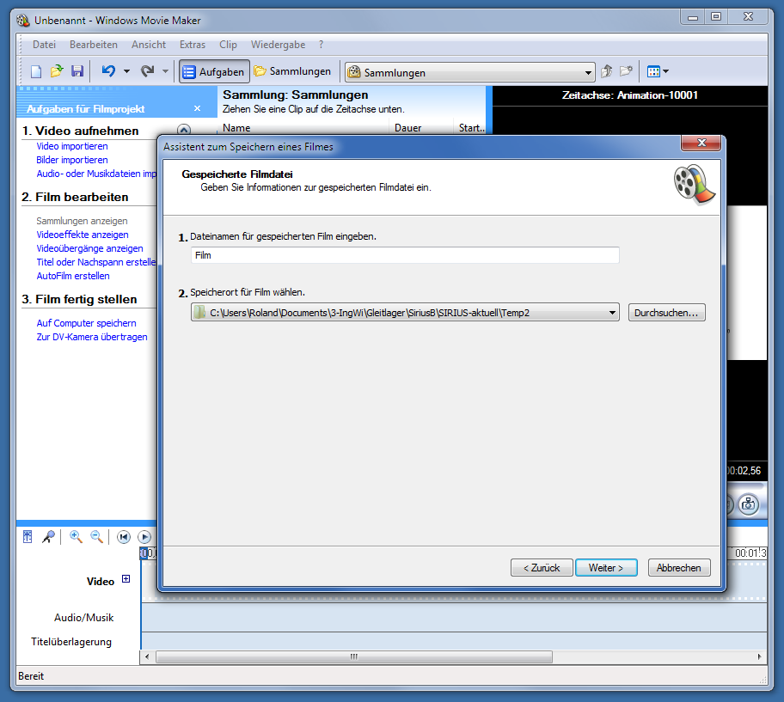The image size is (784, 702).
Task: Select the Audio/Musik track label
Action: 84,618
